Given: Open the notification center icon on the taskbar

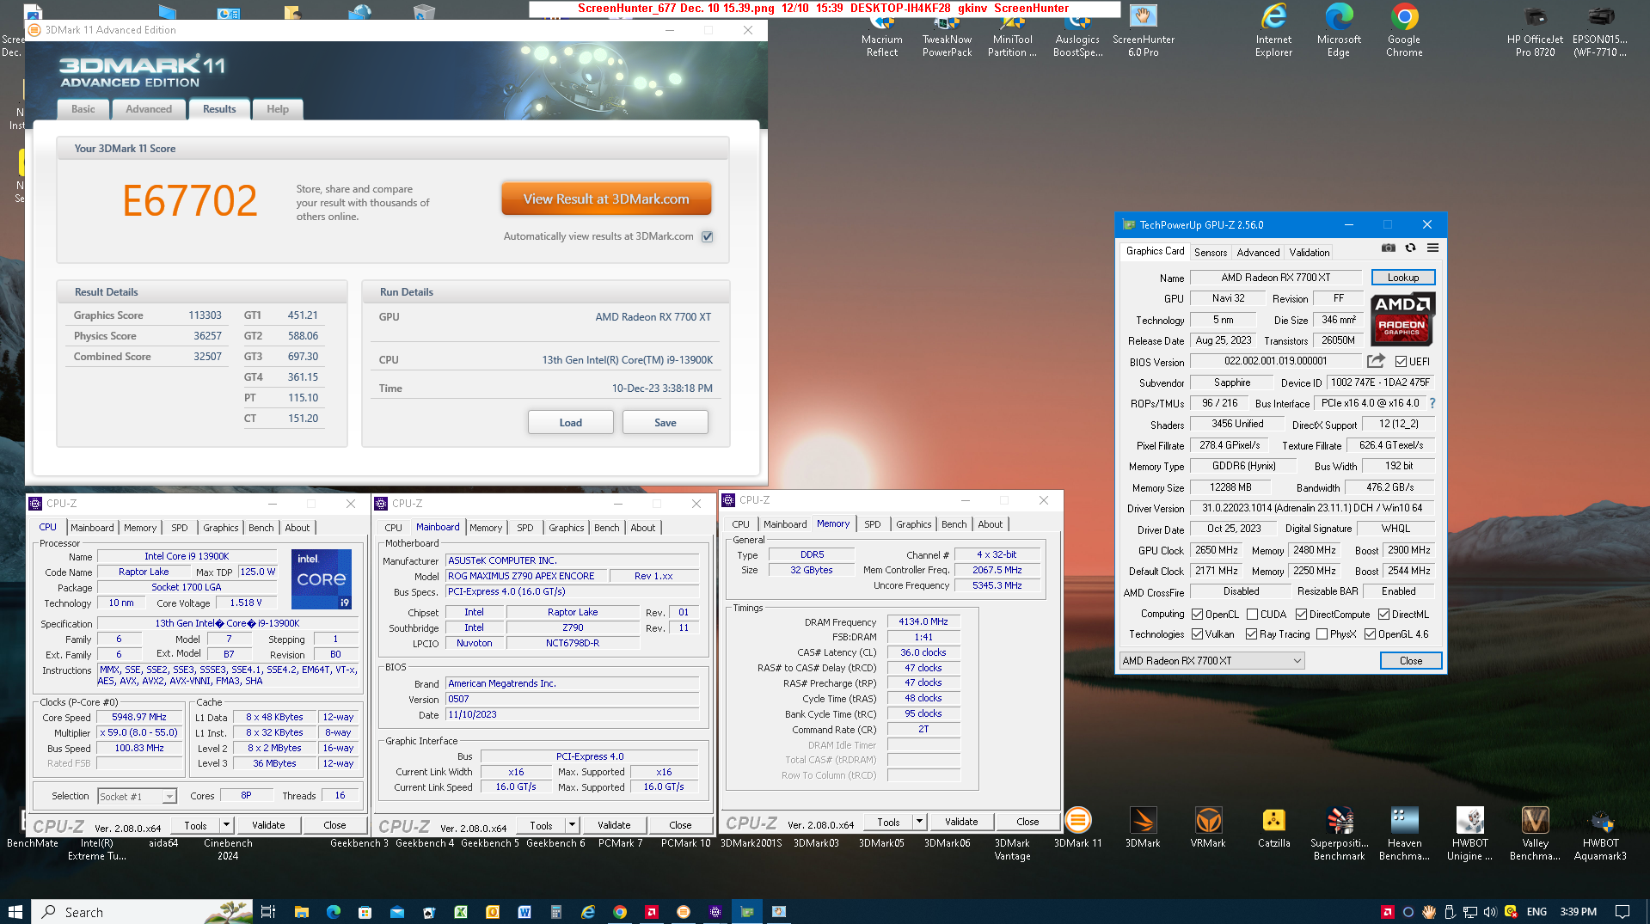Looking at the screenshot, I should (x=1622, y=911).
